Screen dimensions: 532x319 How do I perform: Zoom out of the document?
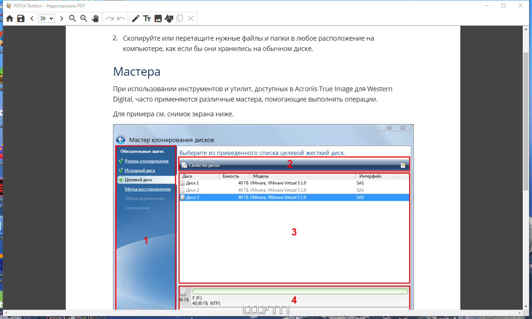coord(72,18)
